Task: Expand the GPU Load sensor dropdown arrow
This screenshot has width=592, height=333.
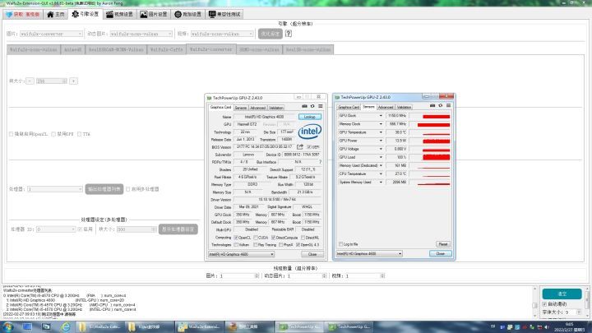Action: tap(381, 157)
